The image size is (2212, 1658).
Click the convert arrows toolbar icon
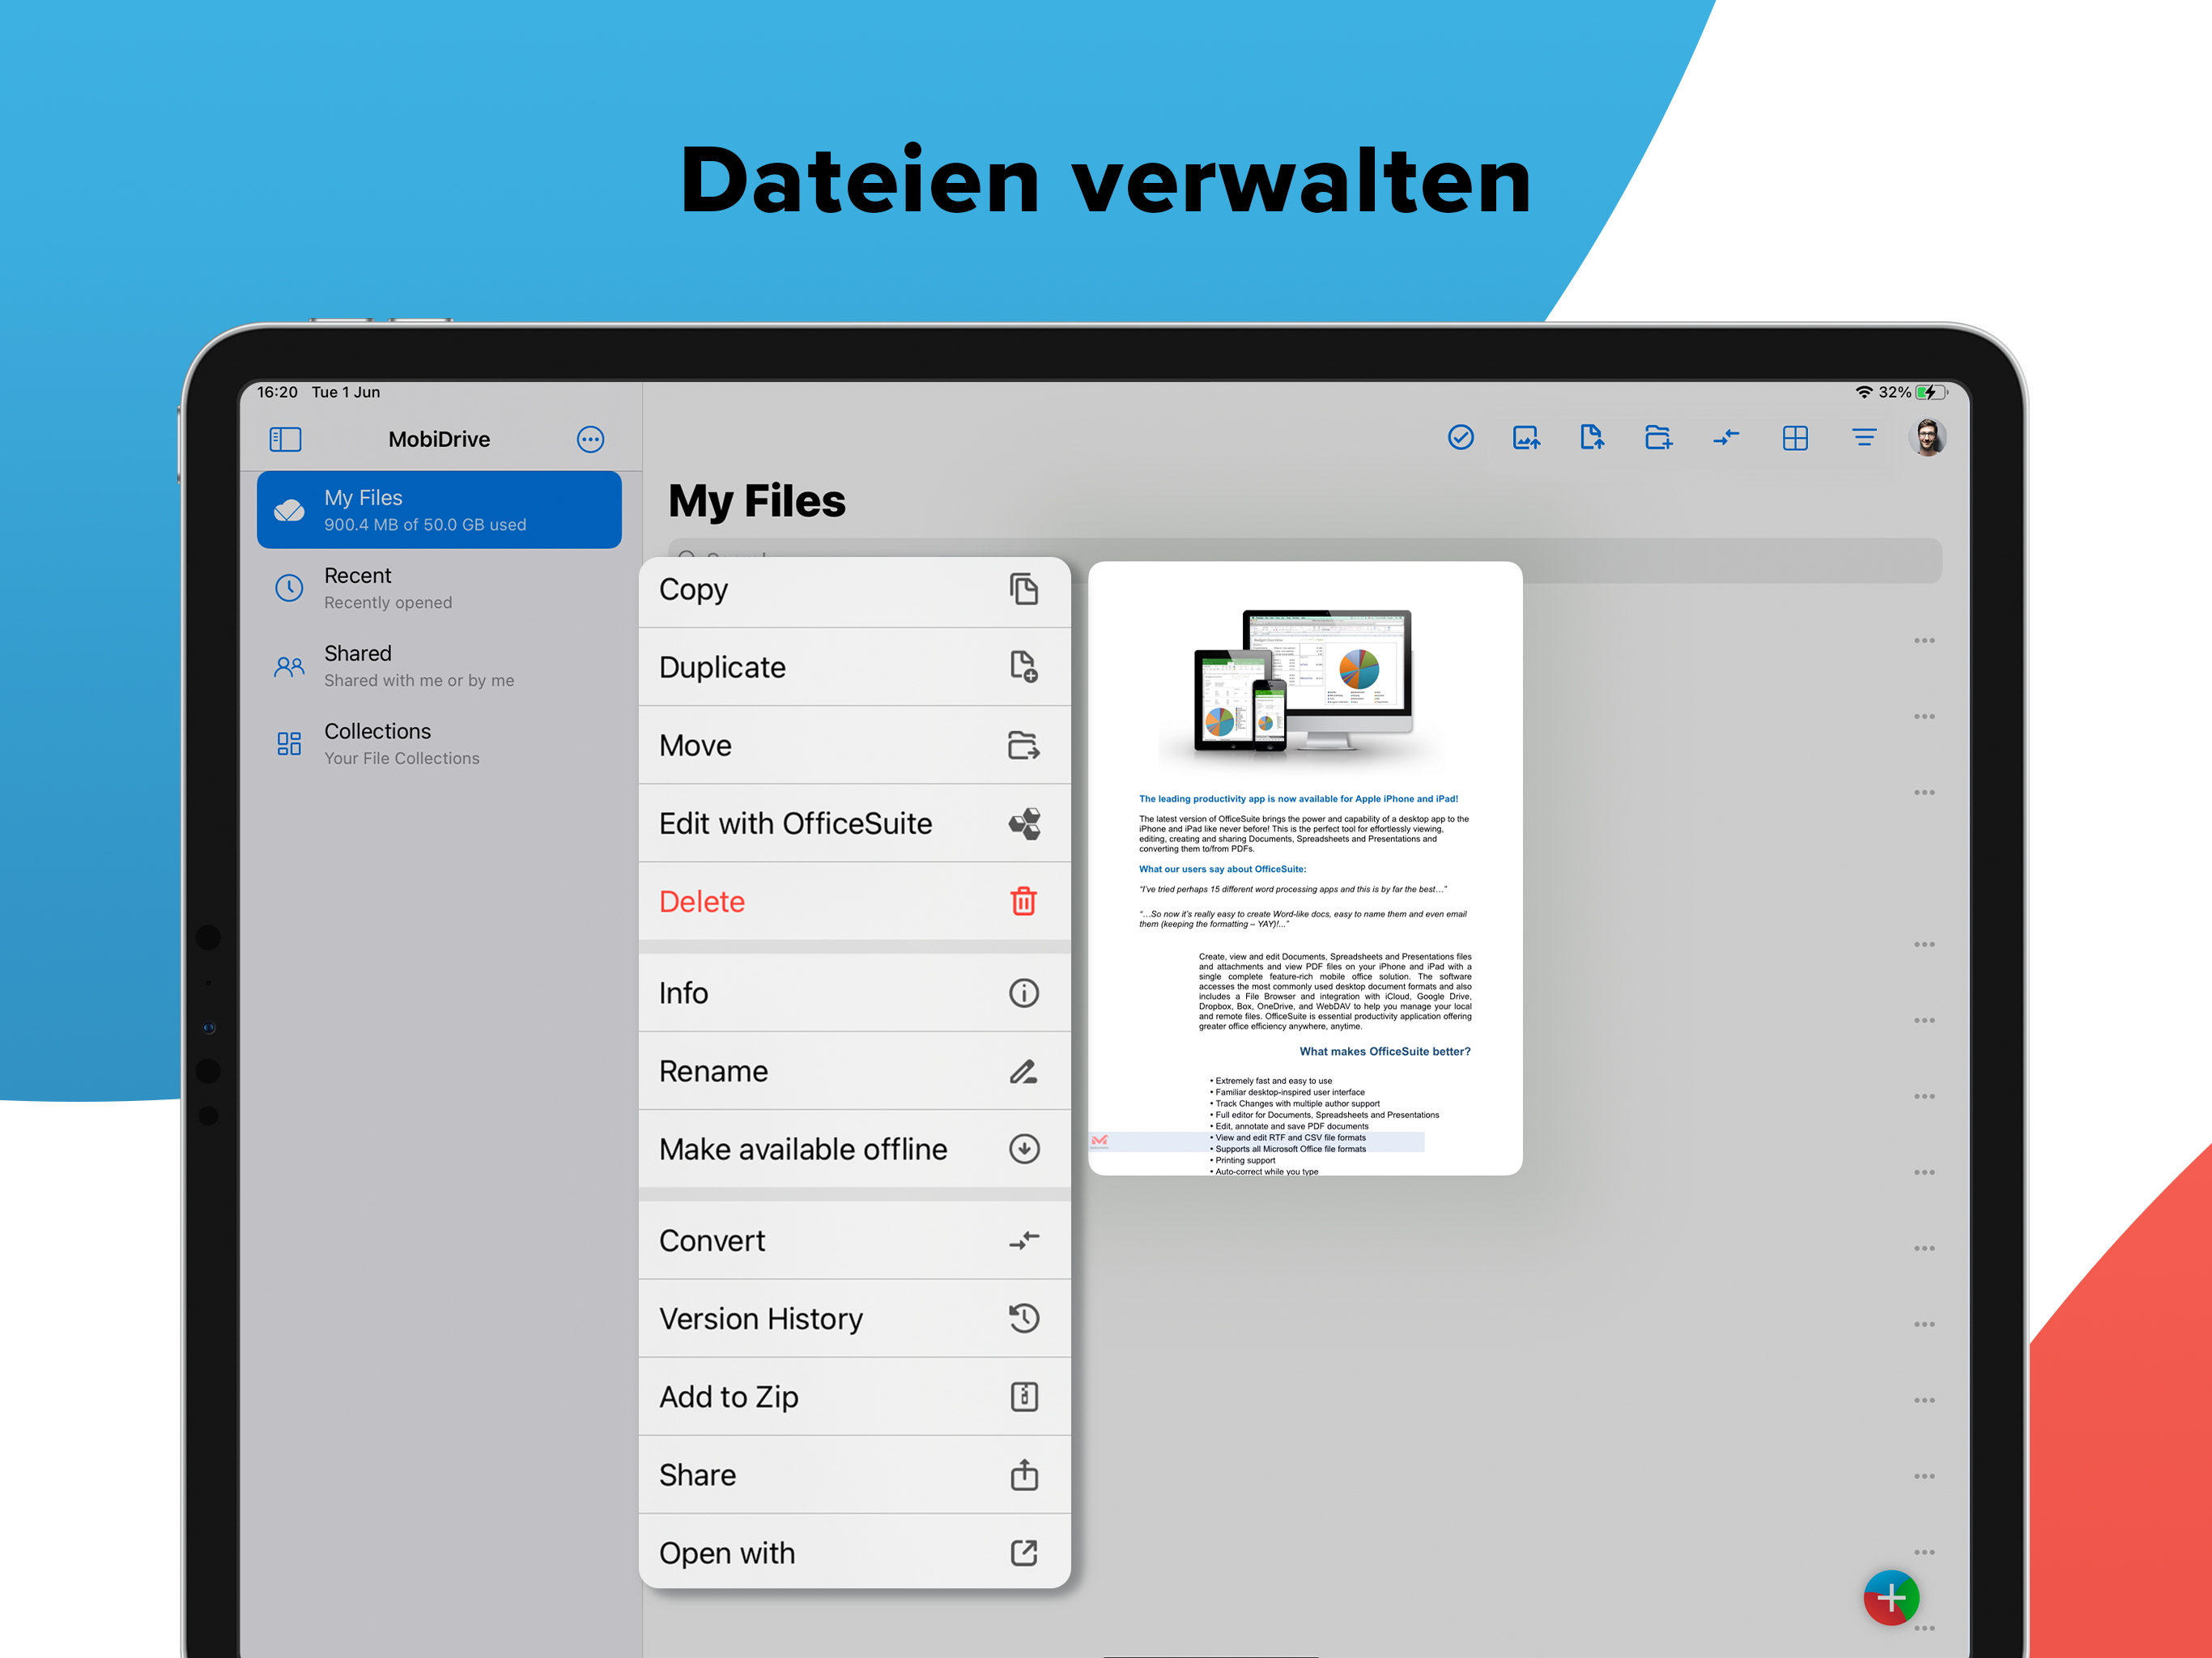click(1726, 437)
